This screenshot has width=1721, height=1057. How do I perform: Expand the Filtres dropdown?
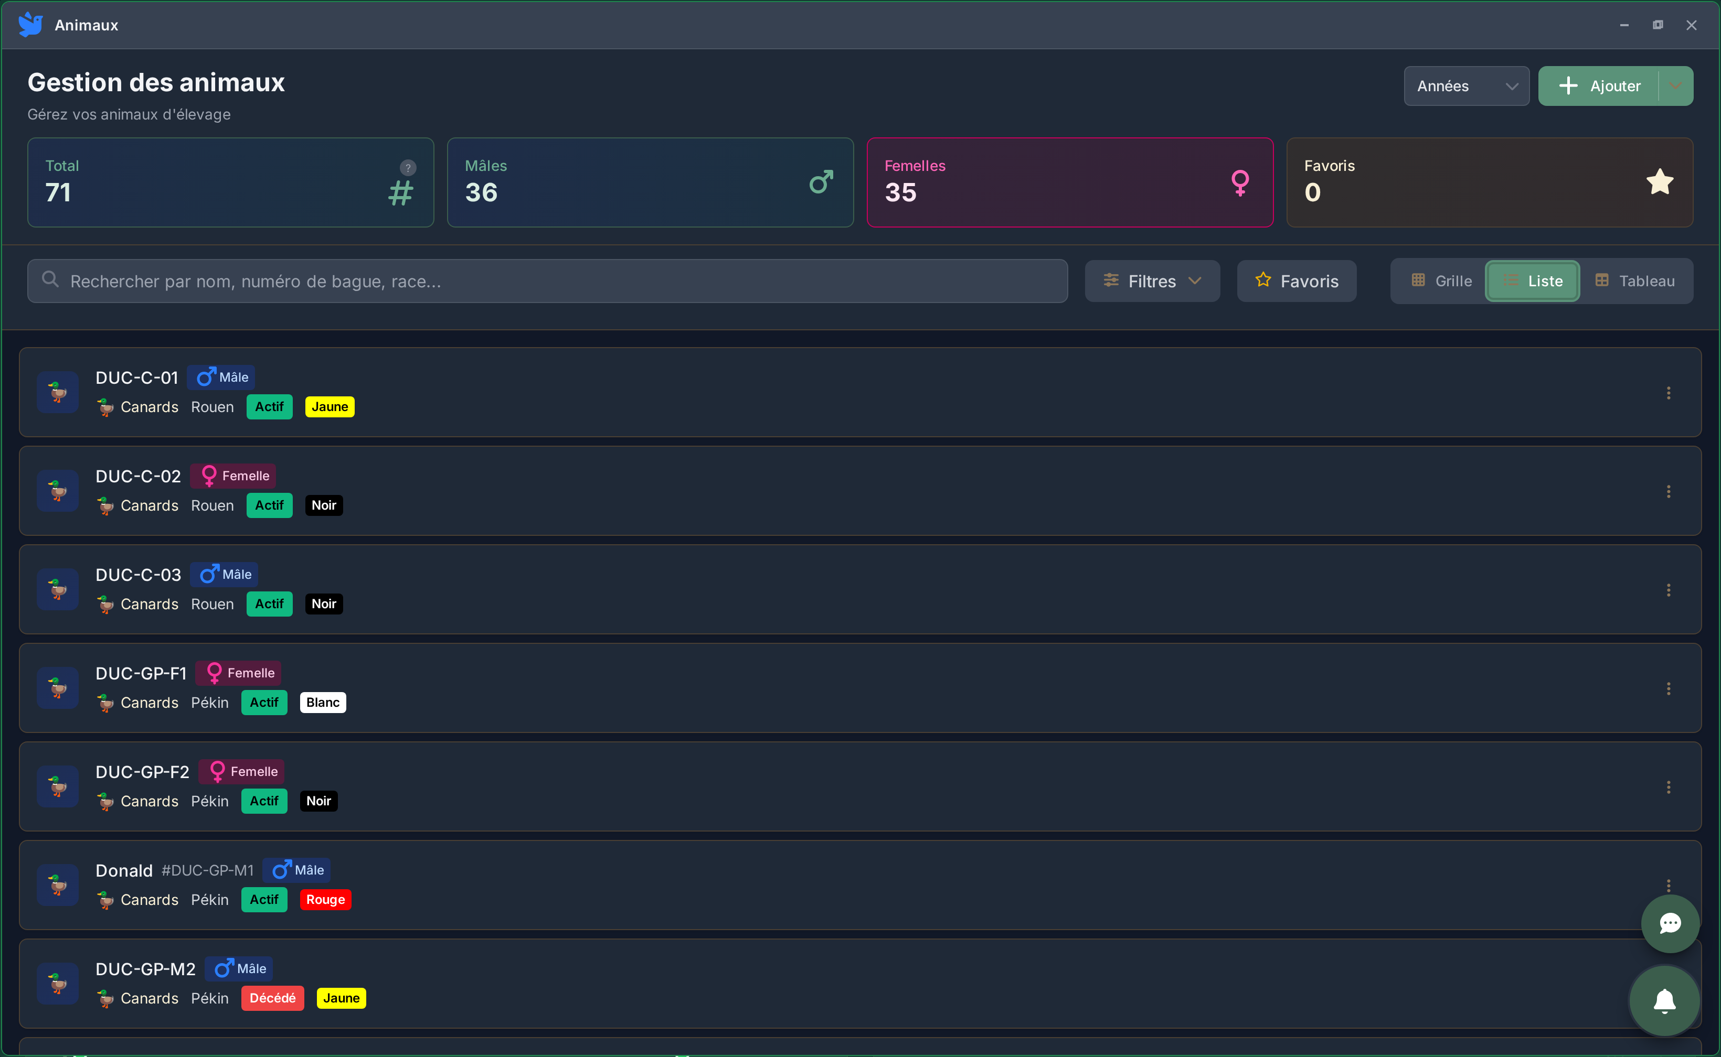tap(1152, 281)
